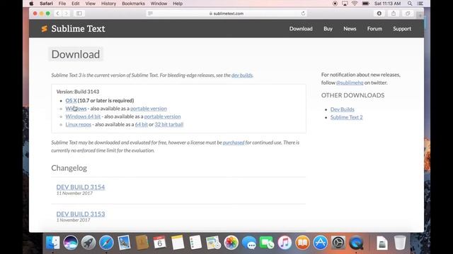Open the Trash in the Dock
This screenshot has width=453, height=254.
click(400, 243)
